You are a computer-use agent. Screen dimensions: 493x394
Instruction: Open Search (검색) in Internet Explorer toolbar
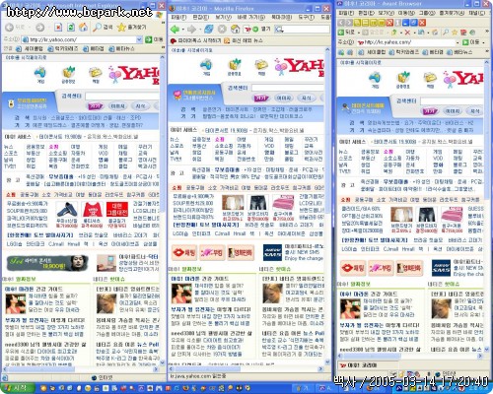point(103,28)
